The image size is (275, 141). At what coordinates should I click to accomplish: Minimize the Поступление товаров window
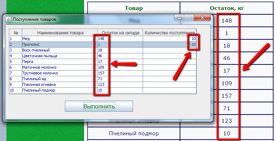click(x=179, y=18)
